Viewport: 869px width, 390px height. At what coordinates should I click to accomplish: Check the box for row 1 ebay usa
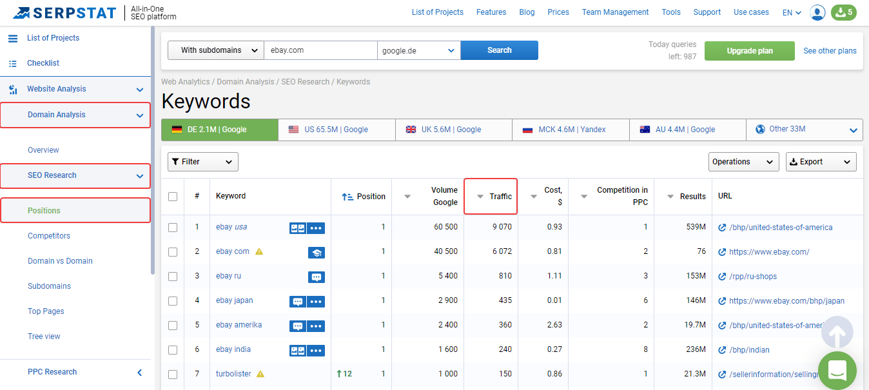point(173,228)
